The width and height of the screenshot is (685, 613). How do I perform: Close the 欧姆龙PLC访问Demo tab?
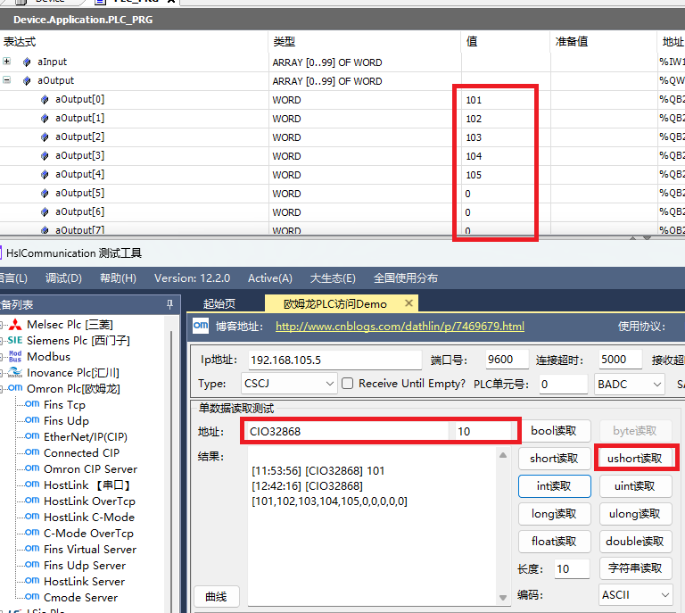[409, 303]
